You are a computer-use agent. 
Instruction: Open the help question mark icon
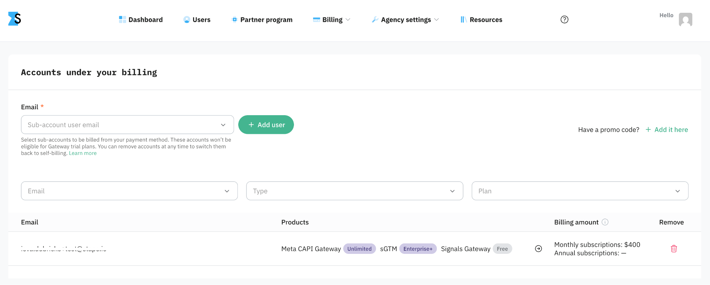564,19
